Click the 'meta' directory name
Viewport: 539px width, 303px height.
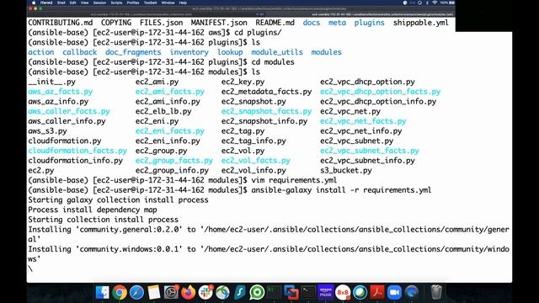point(337,23)
